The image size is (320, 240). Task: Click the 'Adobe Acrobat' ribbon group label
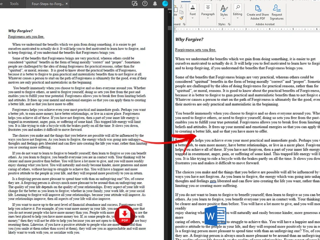[x=265, y=24]
